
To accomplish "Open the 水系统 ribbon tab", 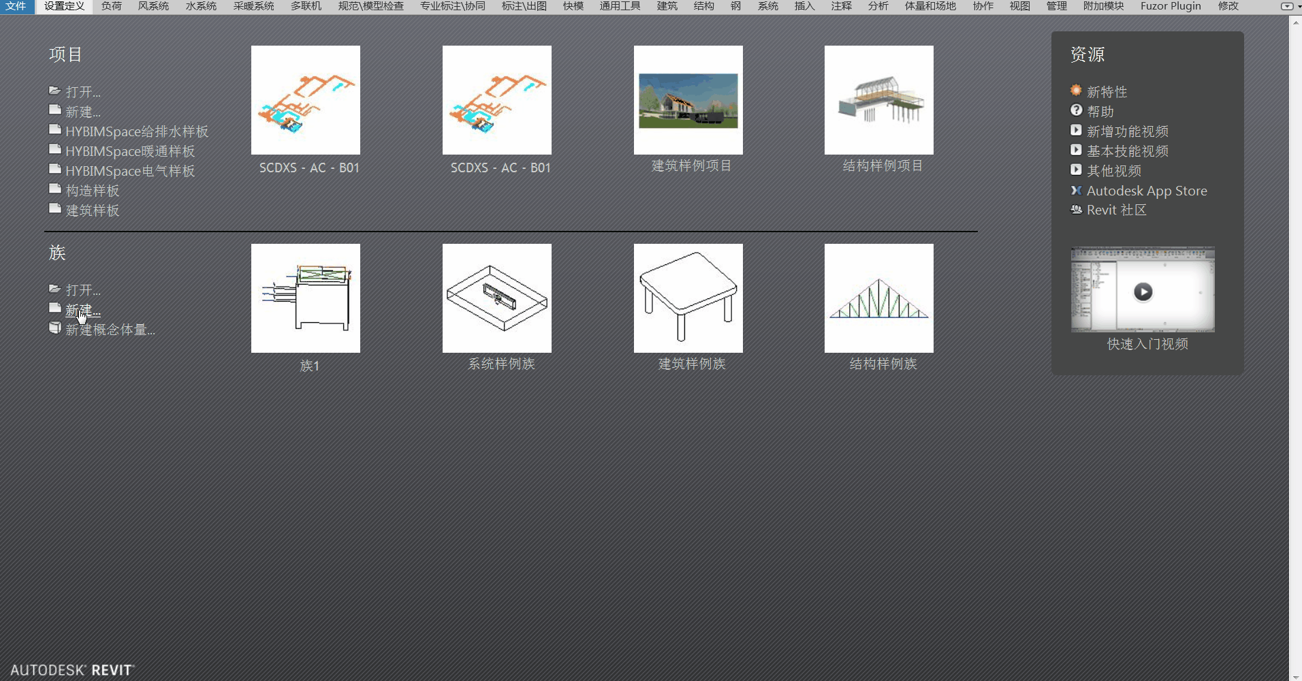I will [201, 6].
